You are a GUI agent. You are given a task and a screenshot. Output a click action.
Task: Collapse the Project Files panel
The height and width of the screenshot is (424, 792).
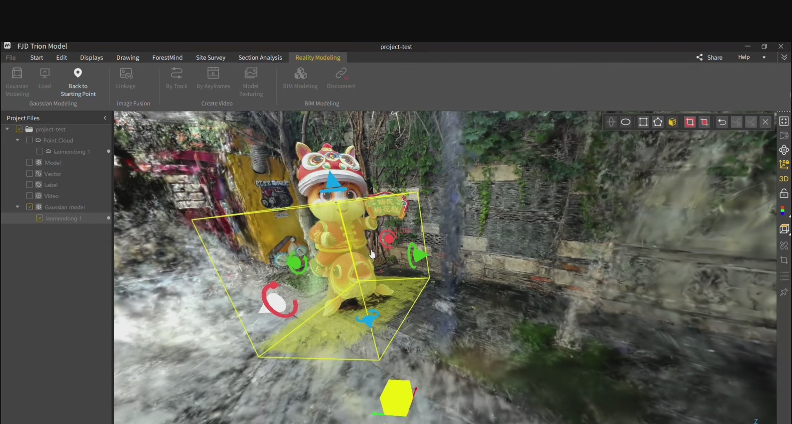(105, 118)
